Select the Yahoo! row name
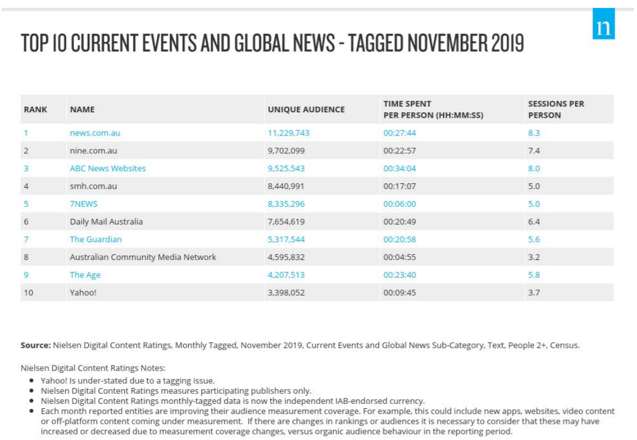 (83, 293)
